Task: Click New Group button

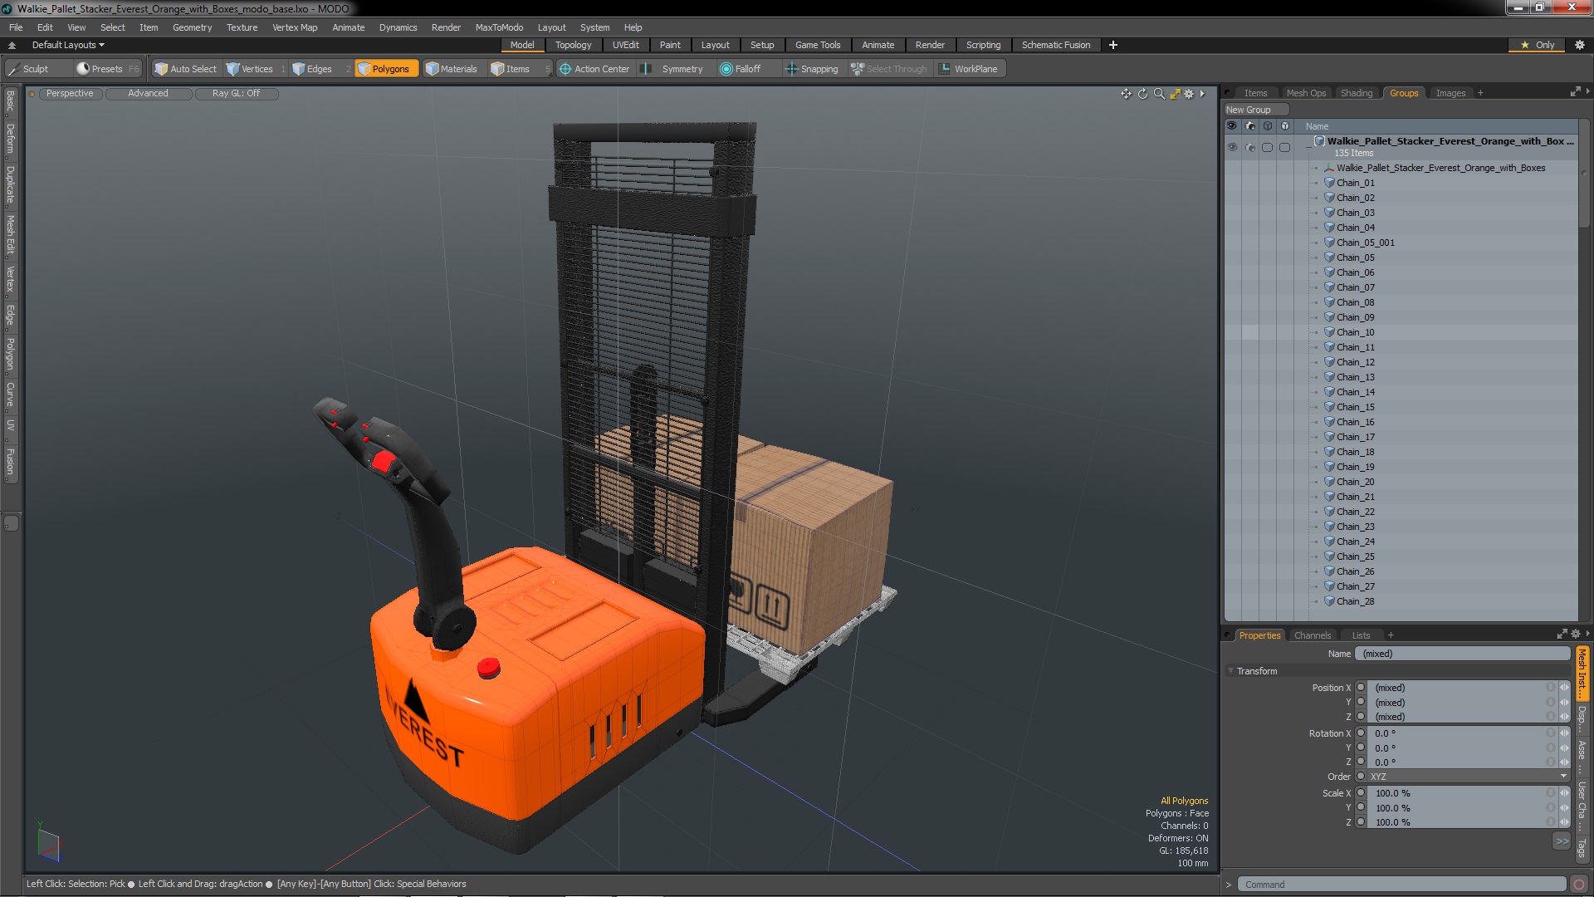Action: [1255, 110]
